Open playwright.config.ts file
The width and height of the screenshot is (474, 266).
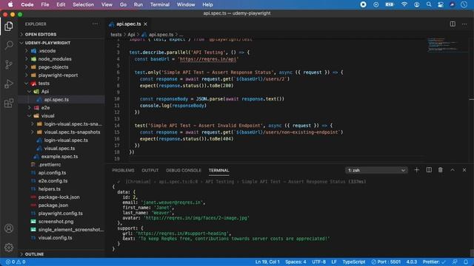pos(61,214)
